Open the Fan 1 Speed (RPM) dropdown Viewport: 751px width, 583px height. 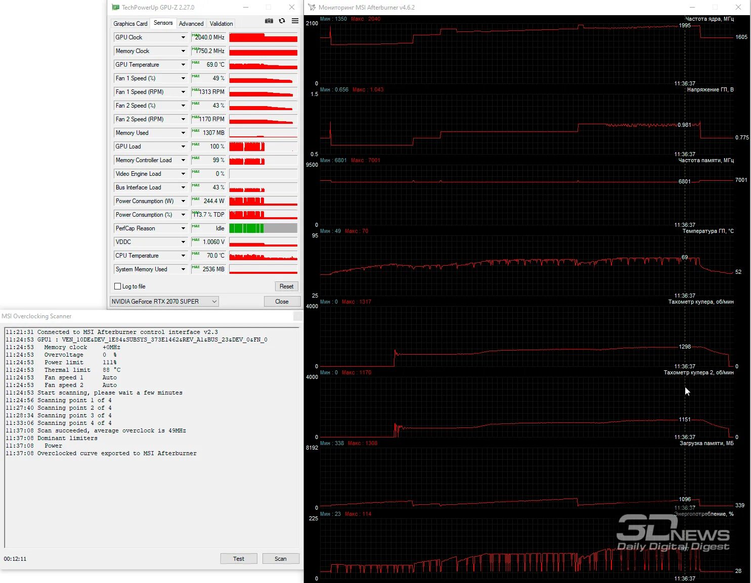(183, 92)
